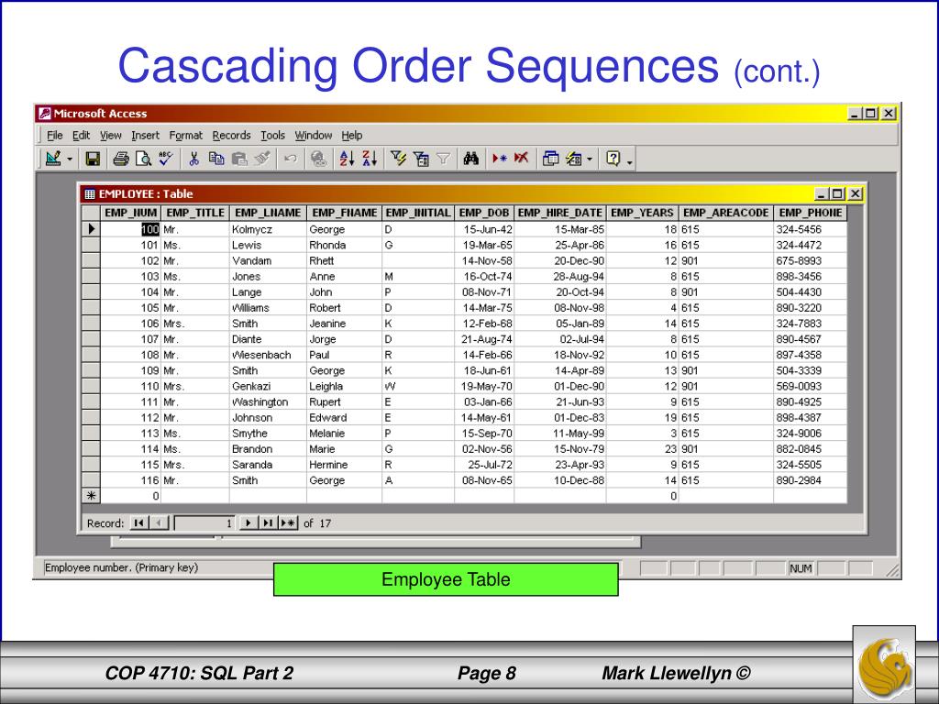The image size is (939, 704).
Task: Open the View button dropdown arrow
Action: point(70,159)
